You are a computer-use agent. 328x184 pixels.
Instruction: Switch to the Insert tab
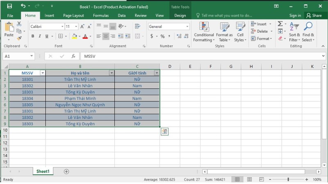49,16
